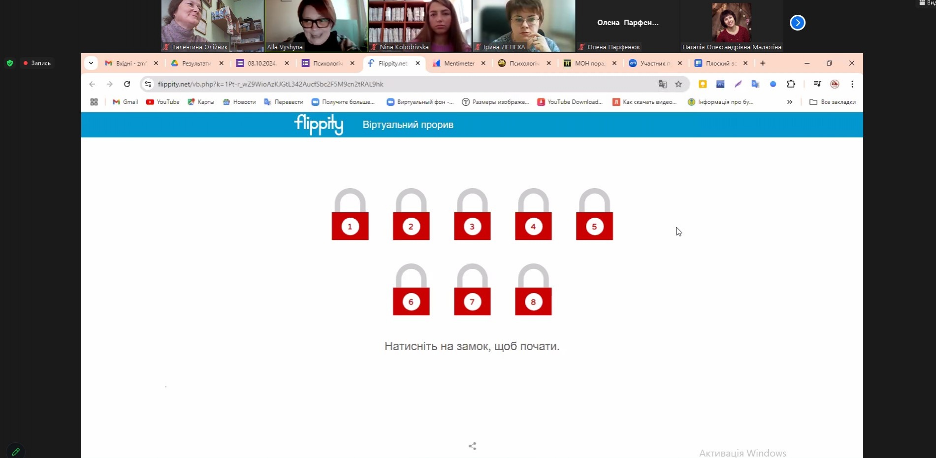This screenshot has width=936, height=458.
Task: Click the Віртуальний прорив page title
Action: click(408, 125)
